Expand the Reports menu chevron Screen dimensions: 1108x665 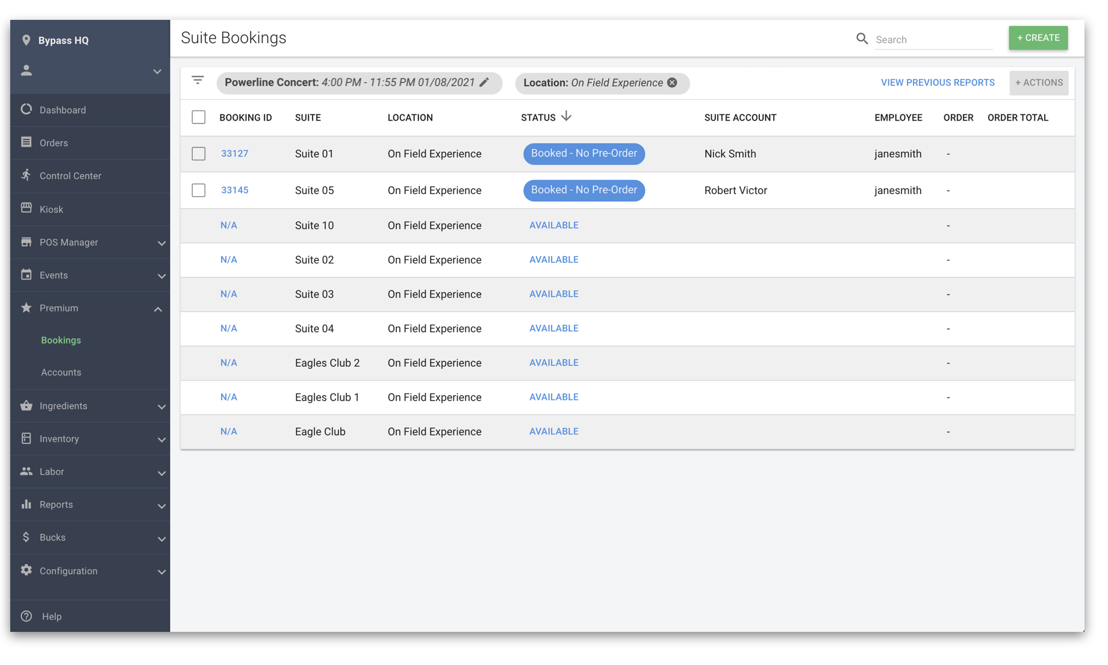(161, 506)
